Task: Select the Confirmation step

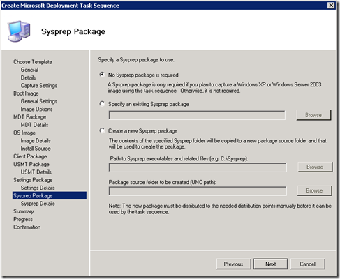Action: 27,227
